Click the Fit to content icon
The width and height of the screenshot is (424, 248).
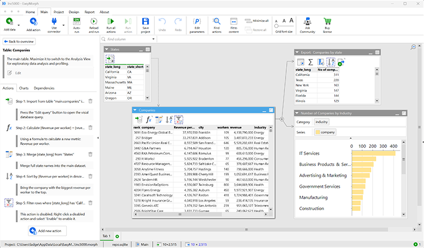click(x=234, y=21)
